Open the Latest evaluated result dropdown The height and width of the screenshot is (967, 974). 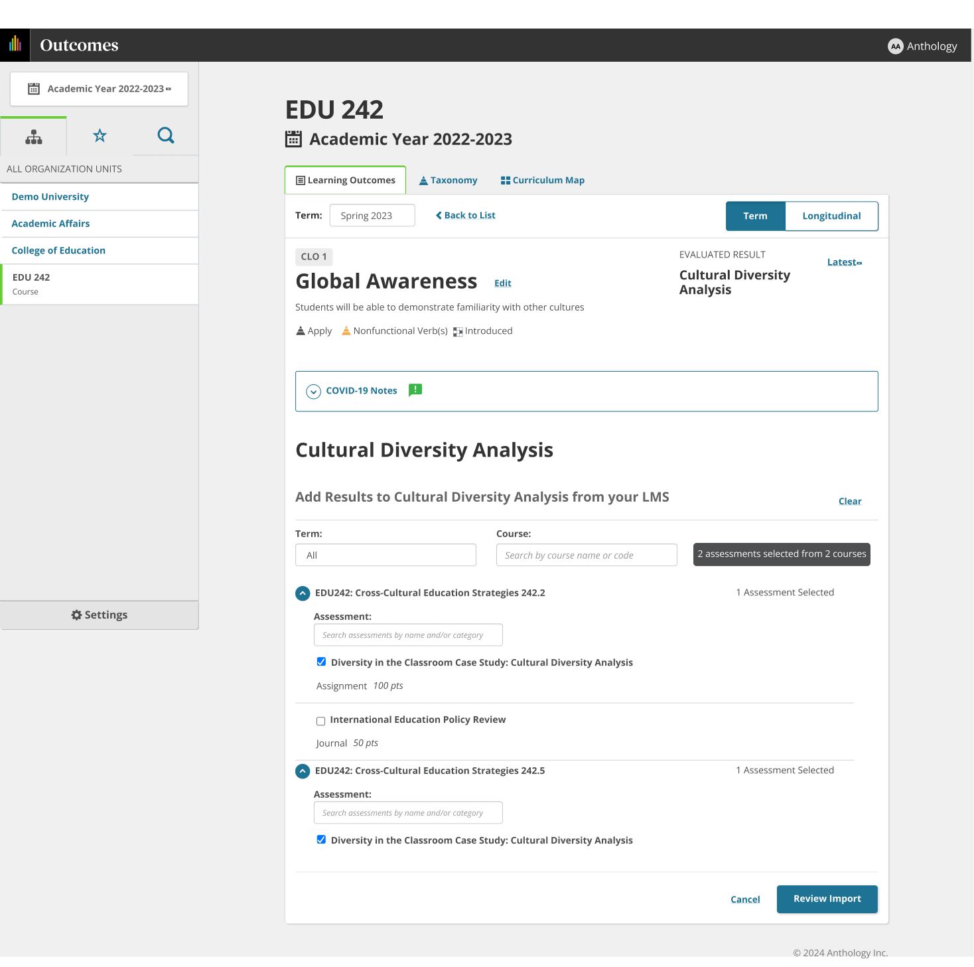pos(844,262)
